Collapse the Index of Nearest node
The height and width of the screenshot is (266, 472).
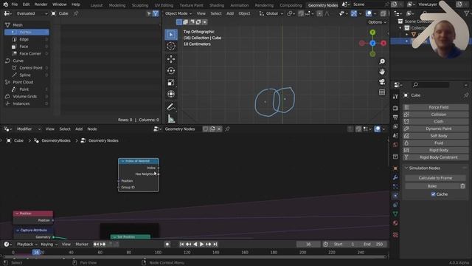pos(122,161)
